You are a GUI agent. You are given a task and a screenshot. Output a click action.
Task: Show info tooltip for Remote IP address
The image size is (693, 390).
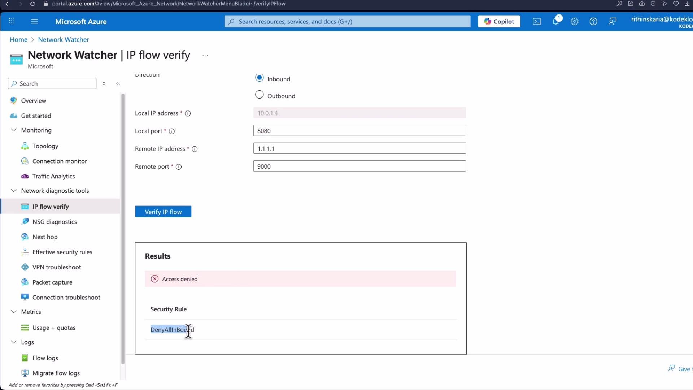195,149
